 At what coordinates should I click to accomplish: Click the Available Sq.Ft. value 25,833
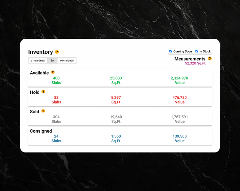pyautogui.click(x=116, y=78)
